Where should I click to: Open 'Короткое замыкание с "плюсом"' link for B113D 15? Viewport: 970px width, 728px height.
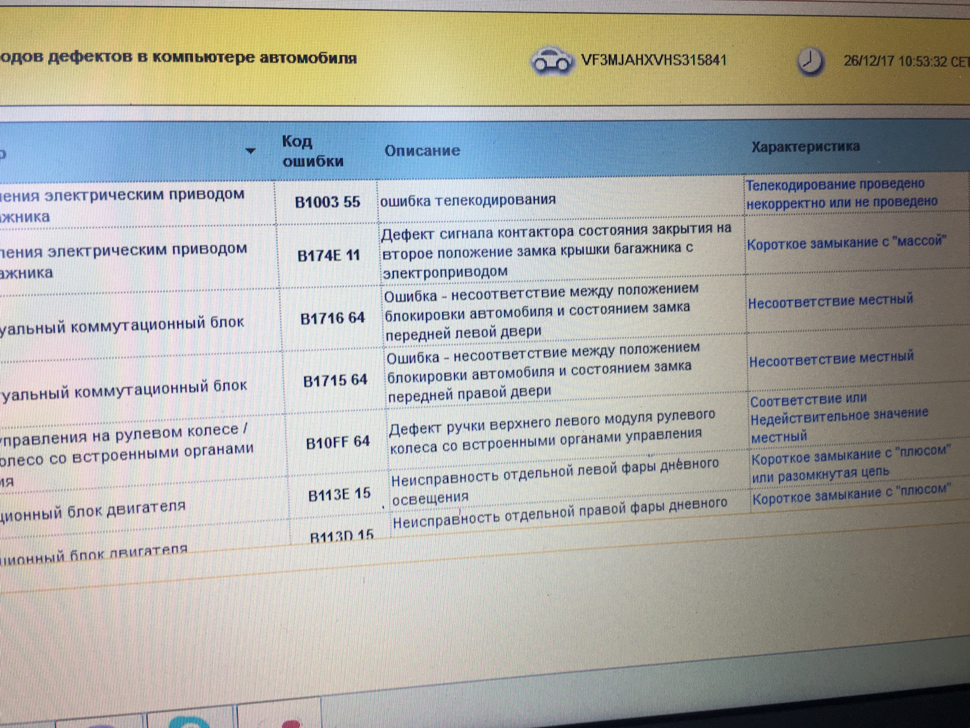click(852, 494)
